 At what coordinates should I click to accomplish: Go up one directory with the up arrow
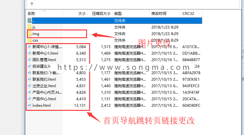click(x=32, y=4)
